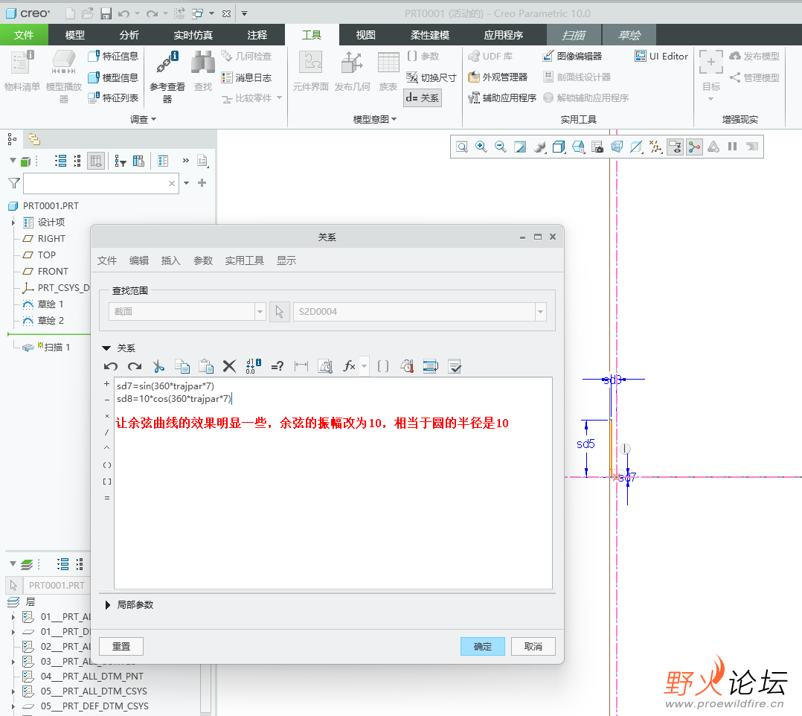
Task: Toggle the model tree columns display button
Action: 96,162
